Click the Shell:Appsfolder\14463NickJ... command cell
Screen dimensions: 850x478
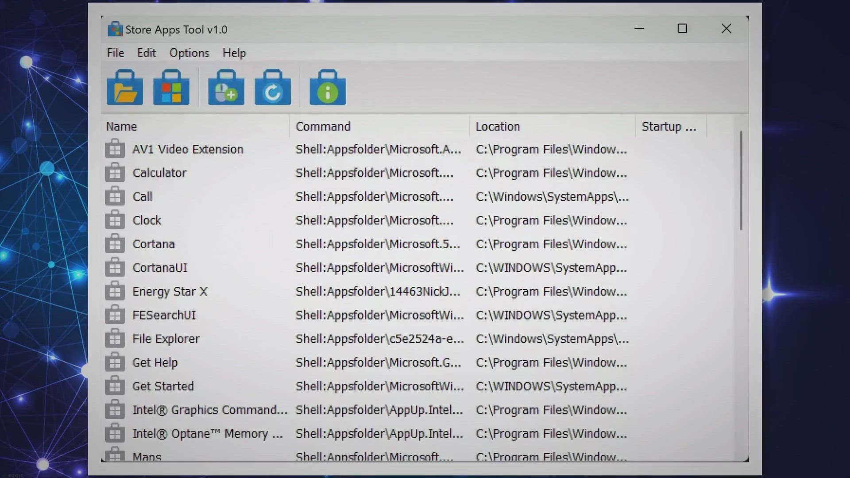(x=378, y=291)
